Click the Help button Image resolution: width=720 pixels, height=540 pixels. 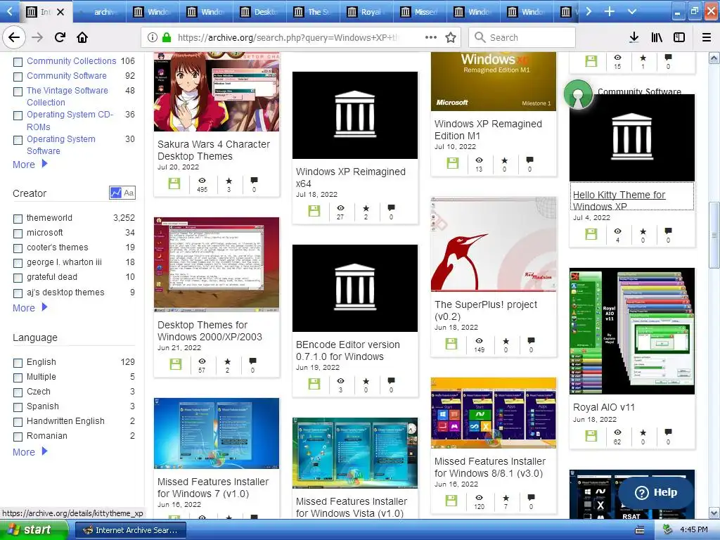656,492
